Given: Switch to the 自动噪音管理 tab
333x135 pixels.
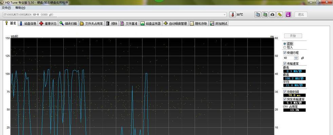Looking at the screenshot, I should point(175,23).
